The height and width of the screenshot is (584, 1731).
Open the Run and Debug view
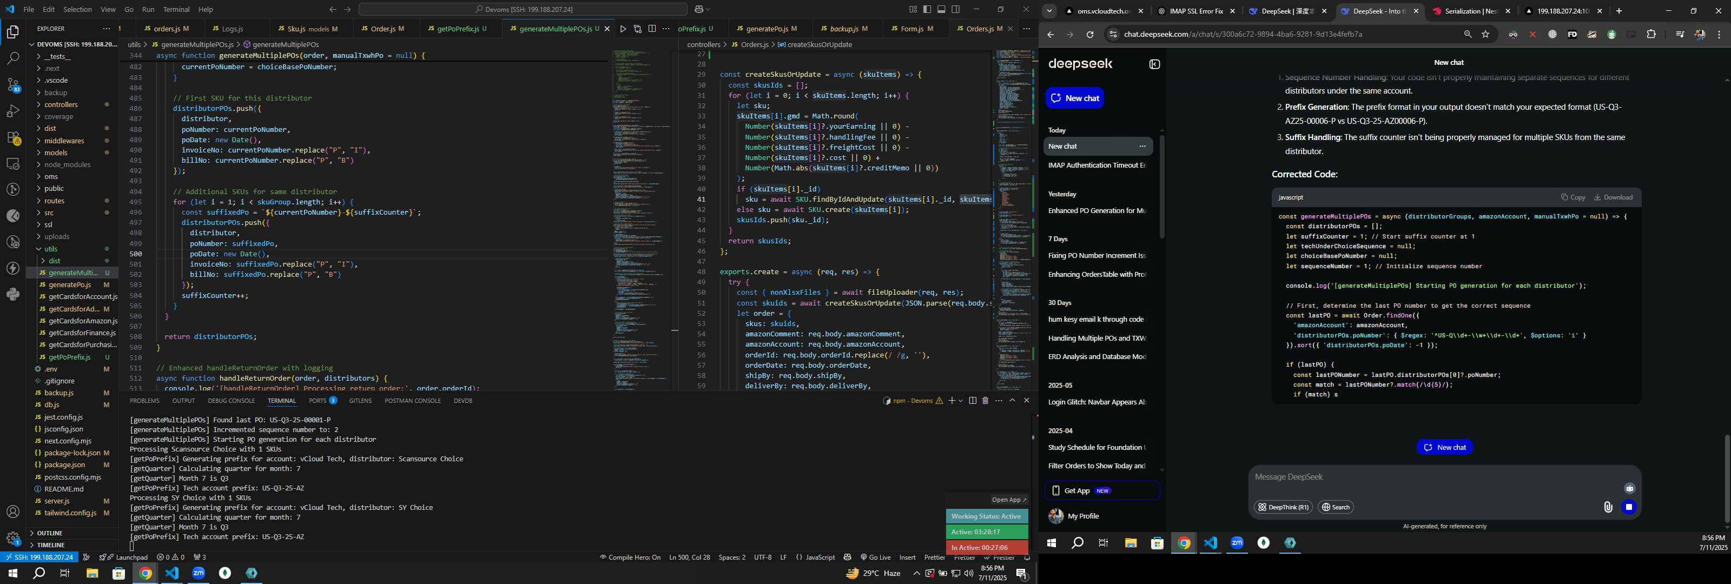click(x=13, y=111)
